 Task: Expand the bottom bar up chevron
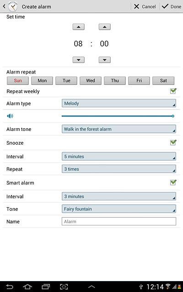click(x=91, y=287)
